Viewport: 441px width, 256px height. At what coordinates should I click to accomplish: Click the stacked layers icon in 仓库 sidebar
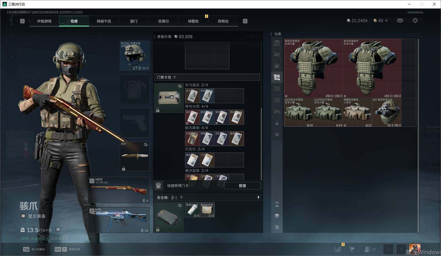pyautogui.click(x=277, y=216)
